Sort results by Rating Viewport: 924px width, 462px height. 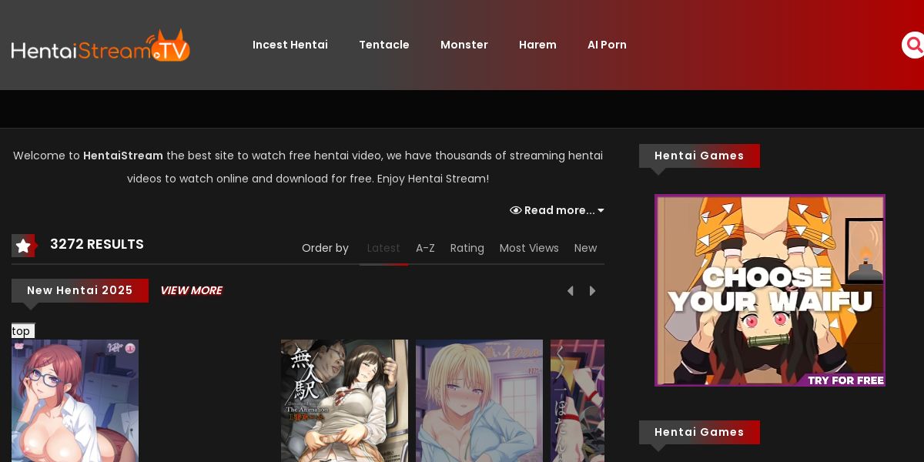coord(467,248)
